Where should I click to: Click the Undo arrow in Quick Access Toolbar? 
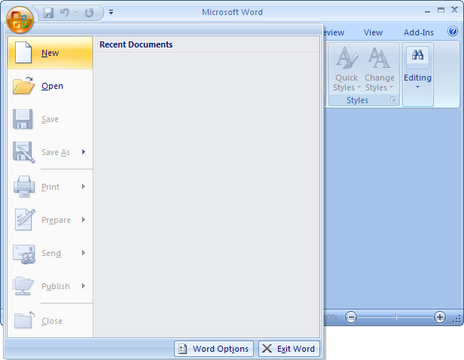(x=64, y=12)
